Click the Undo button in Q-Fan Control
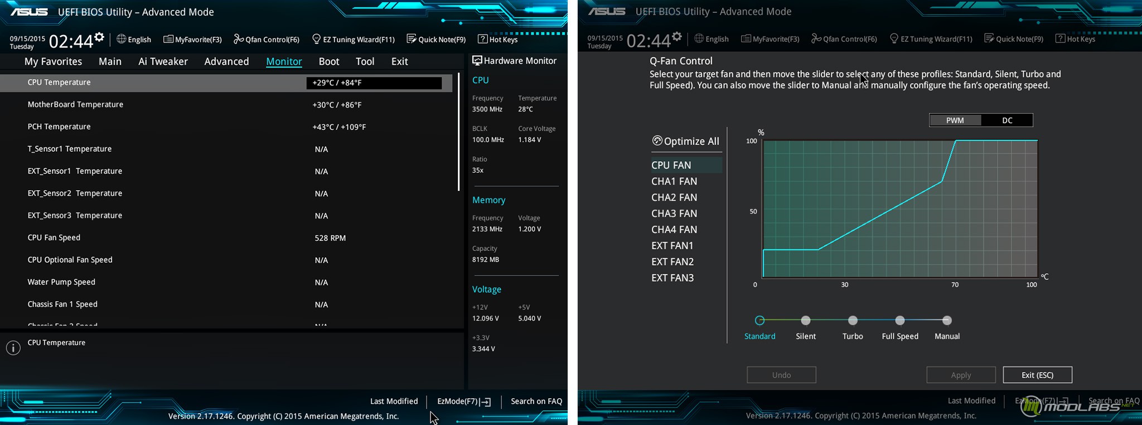This screenshot has width=1142, height=425. coord(781,375)
